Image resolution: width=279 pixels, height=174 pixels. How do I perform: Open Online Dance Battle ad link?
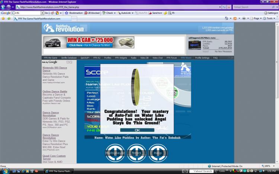click(x=55, y=91)
